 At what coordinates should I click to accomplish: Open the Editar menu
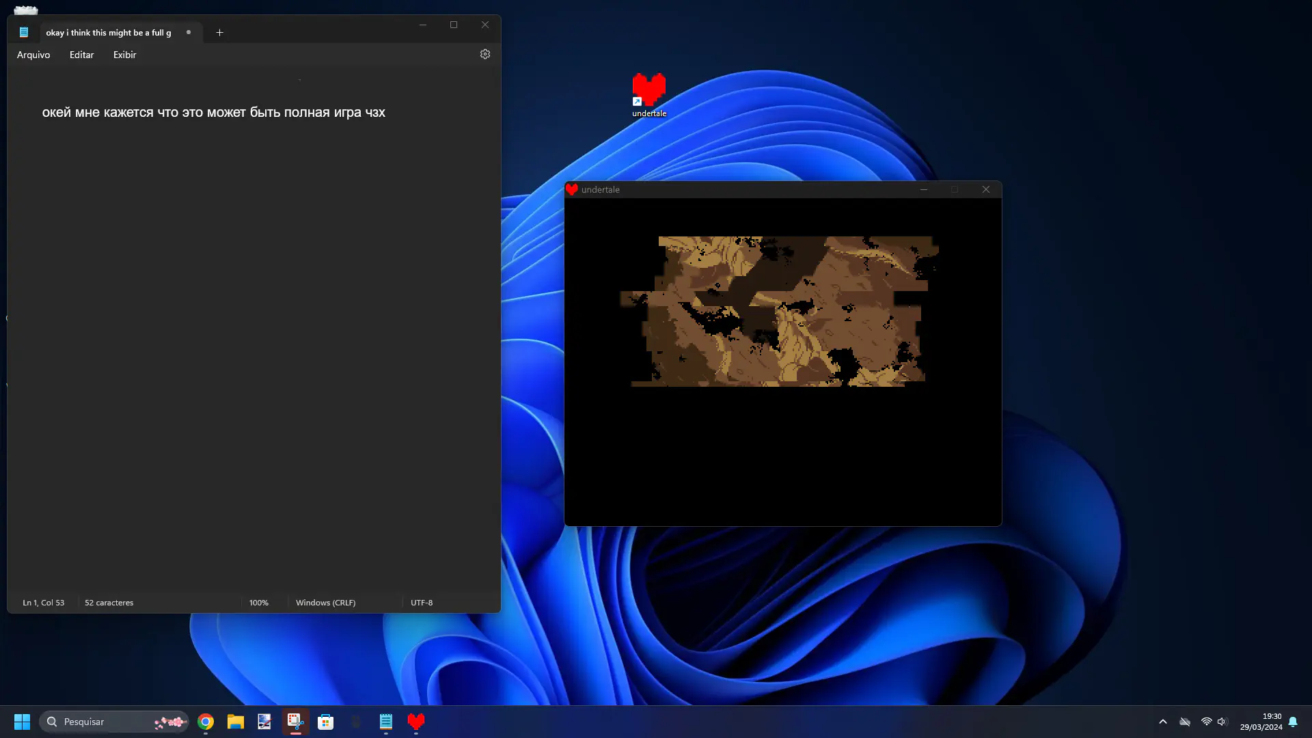click(81, 55)
